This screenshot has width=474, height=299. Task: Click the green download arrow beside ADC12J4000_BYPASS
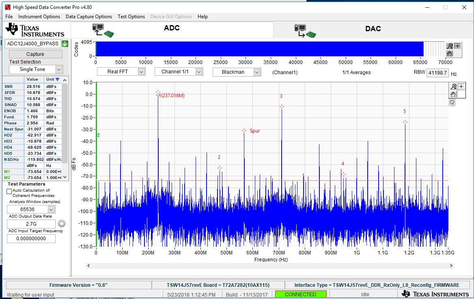point(65,44)
